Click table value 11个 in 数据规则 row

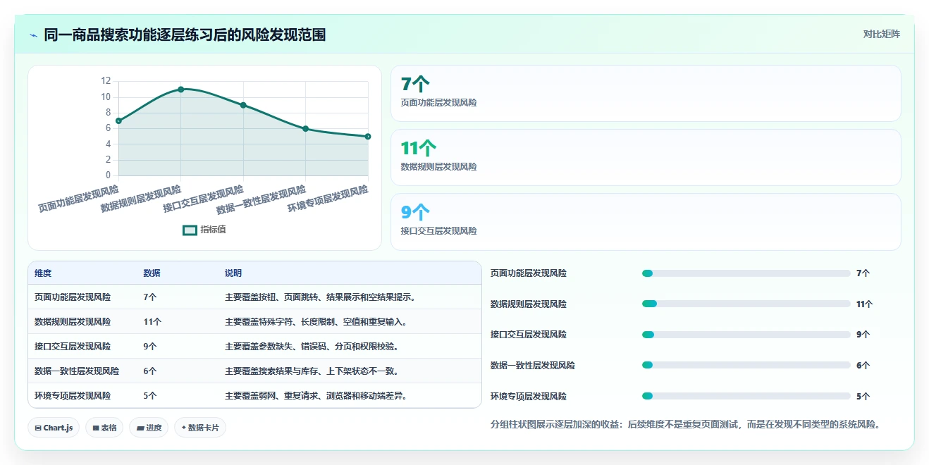click(152, 322)
